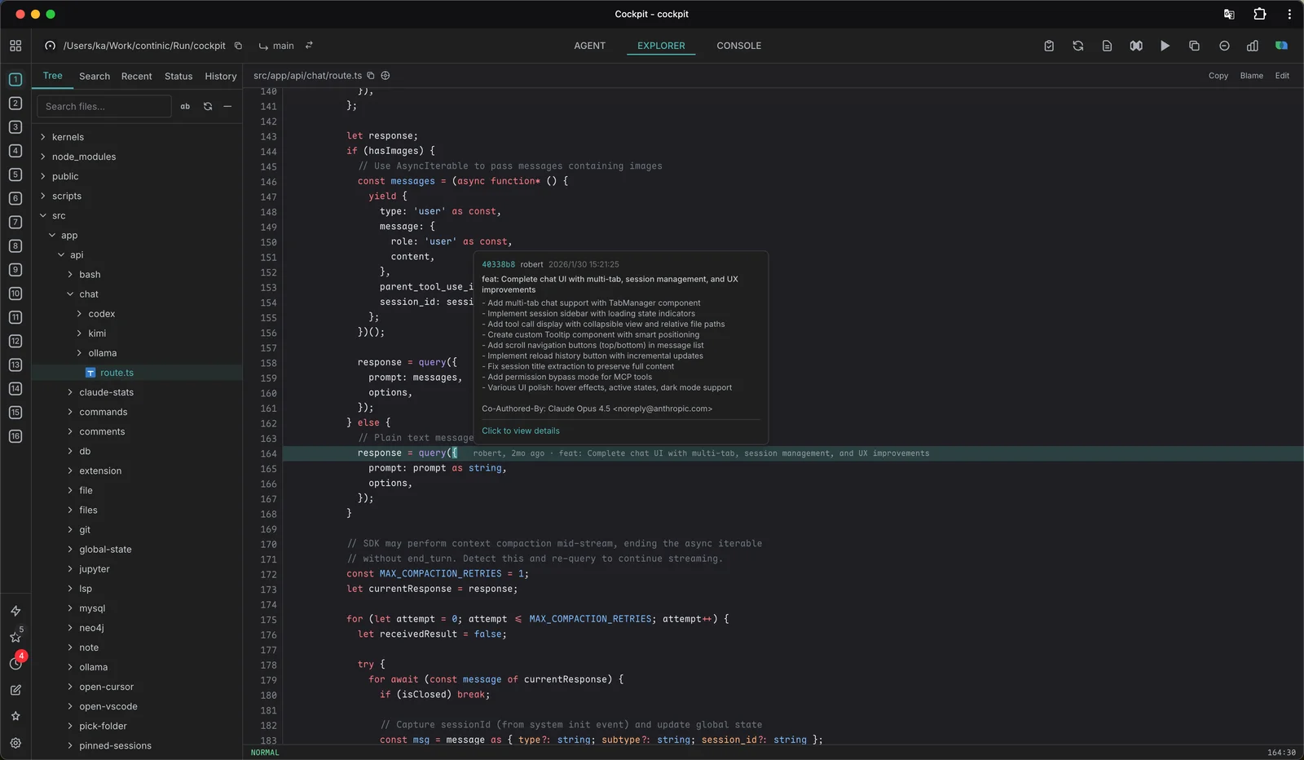Viewport: 1304px width, 760px height.
Task: Expand the claude-stats folder
Action: pyautogui.click(x=106, y=392)
